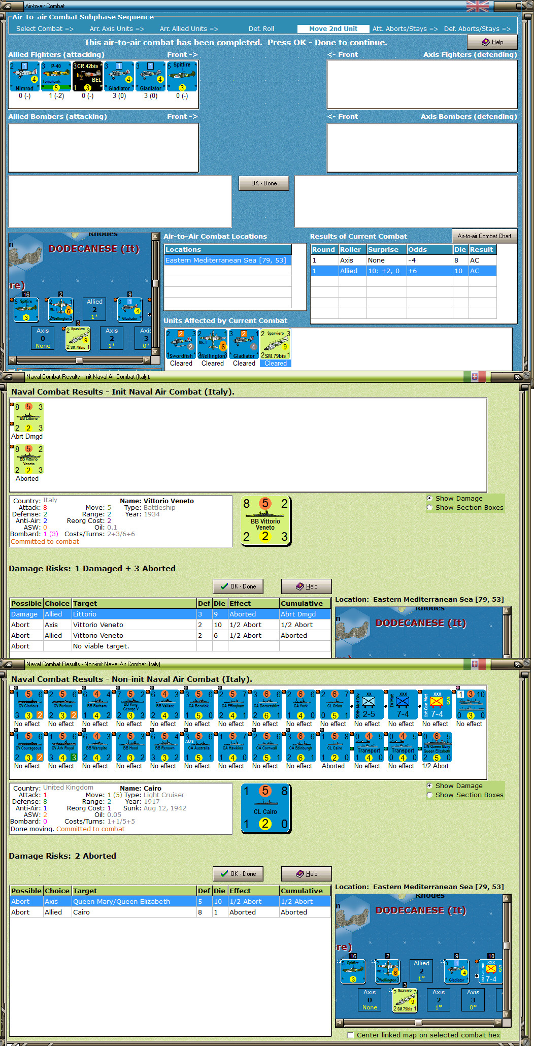The width and height of the screenshot is (534, 1046).
Task: Click OK - Done in air-to-air combat window
Action: point(264,183)
